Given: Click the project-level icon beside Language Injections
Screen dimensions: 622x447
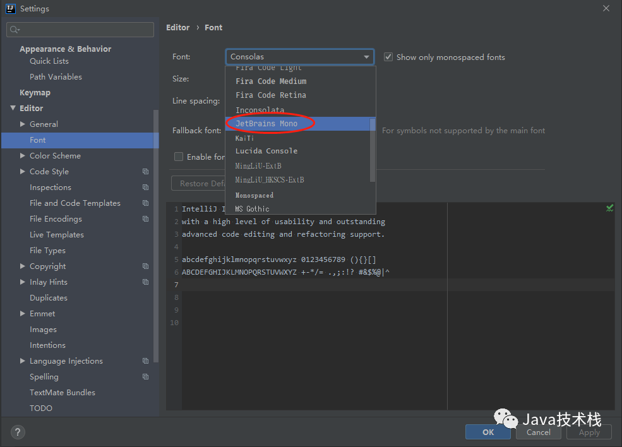Looking at the screenshot, I should [146, 361].
